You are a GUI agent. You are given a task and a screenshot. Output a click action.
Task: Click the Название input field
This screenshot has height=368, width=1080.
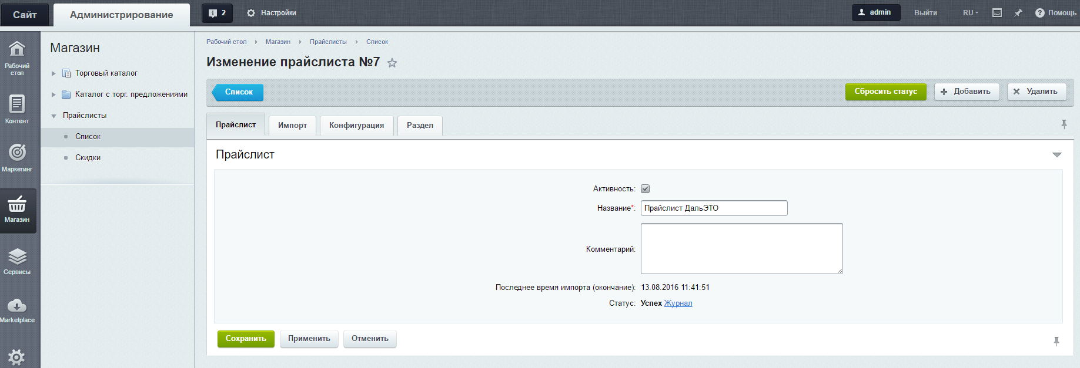714,208
